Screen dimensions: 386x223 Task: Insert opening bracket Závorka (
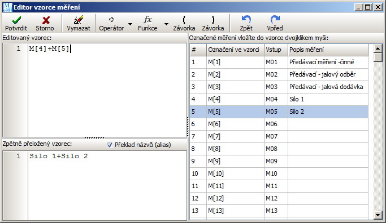click(184, 23)
